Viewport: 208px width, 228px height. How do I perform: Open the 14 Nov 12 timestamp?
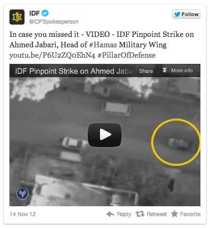23,214
